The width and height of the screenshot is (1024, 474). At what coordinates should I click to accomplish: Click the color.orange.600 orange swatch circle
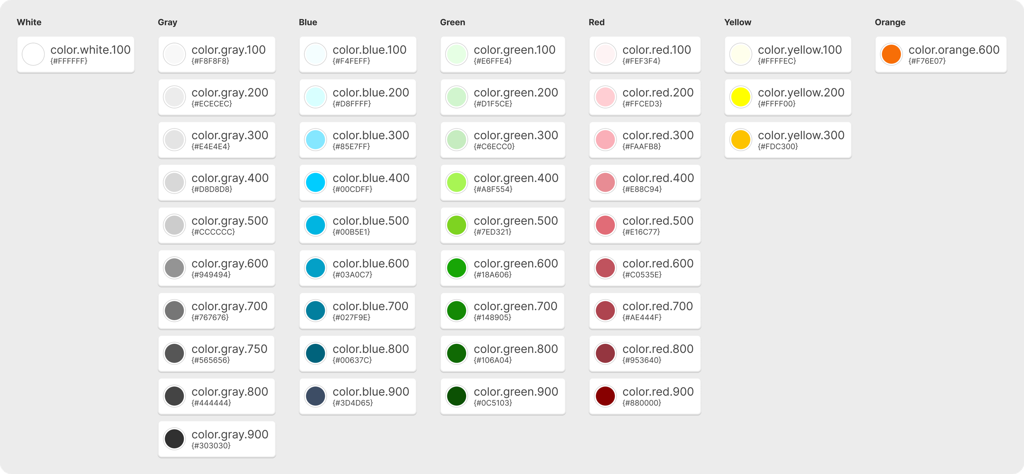click(891, 54)
